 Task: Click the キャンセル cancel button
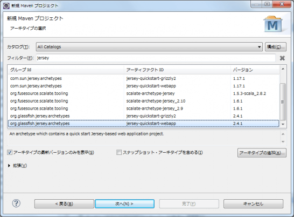click(x=253, y=204)
